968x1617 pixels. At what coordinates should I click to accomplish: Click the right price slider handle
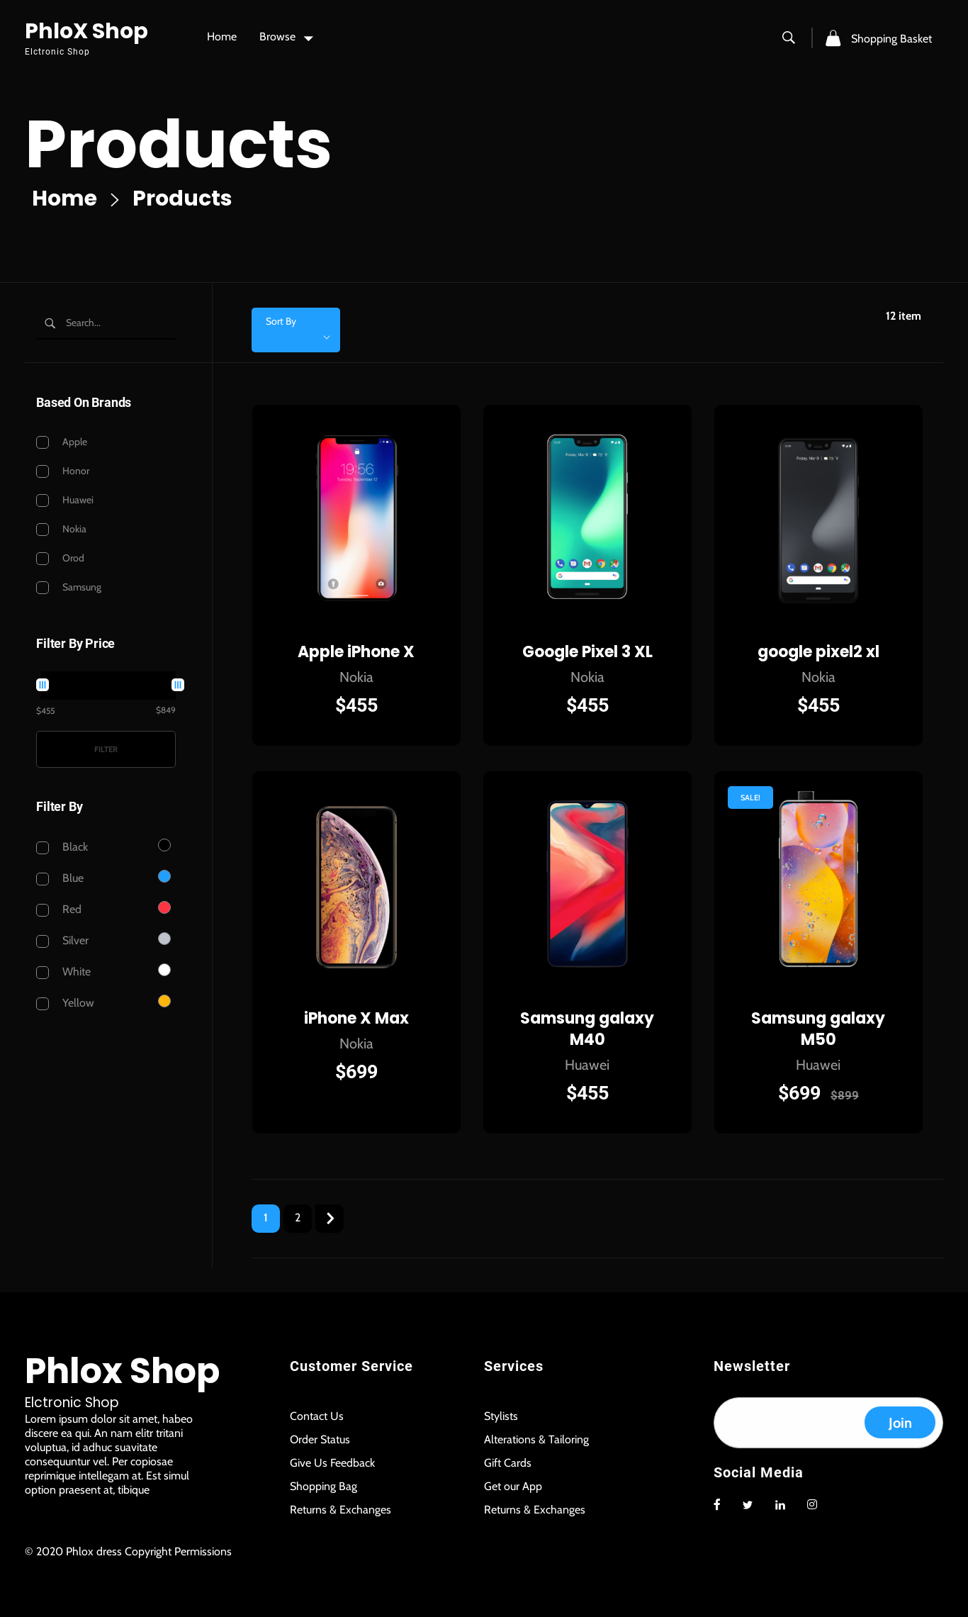pyautogui.click(x=178, y=685)
